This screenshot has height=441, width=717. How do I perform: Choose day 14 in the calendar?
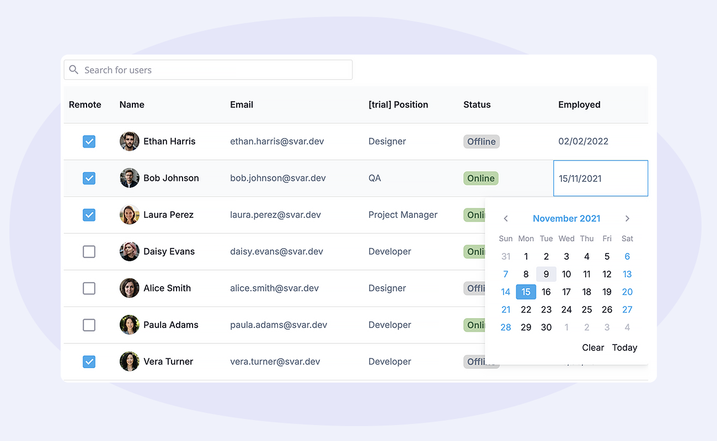506,292
